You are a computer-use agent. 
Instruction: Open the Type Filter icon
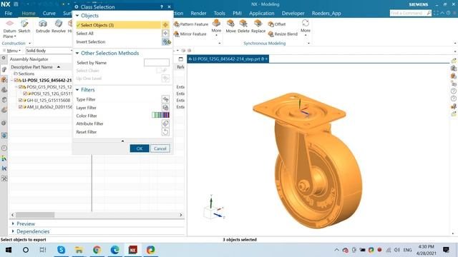click(165, 99)
